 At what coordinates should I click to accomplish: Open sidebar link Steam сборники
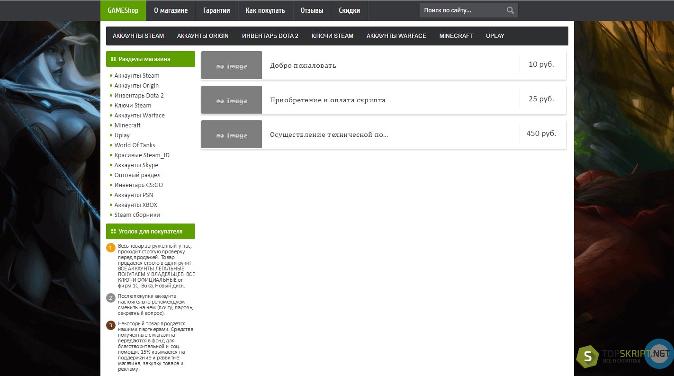pyautogui.click(x=137, y=215)
